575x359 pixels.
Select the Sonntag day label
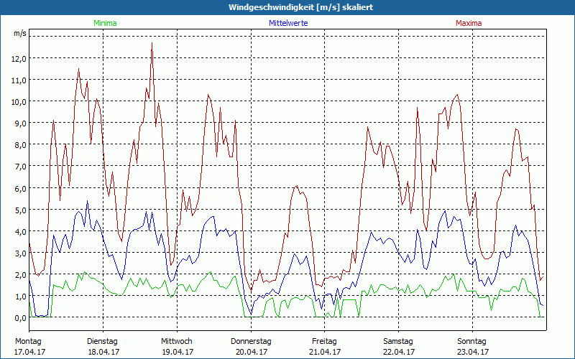[x=472, y=341]
